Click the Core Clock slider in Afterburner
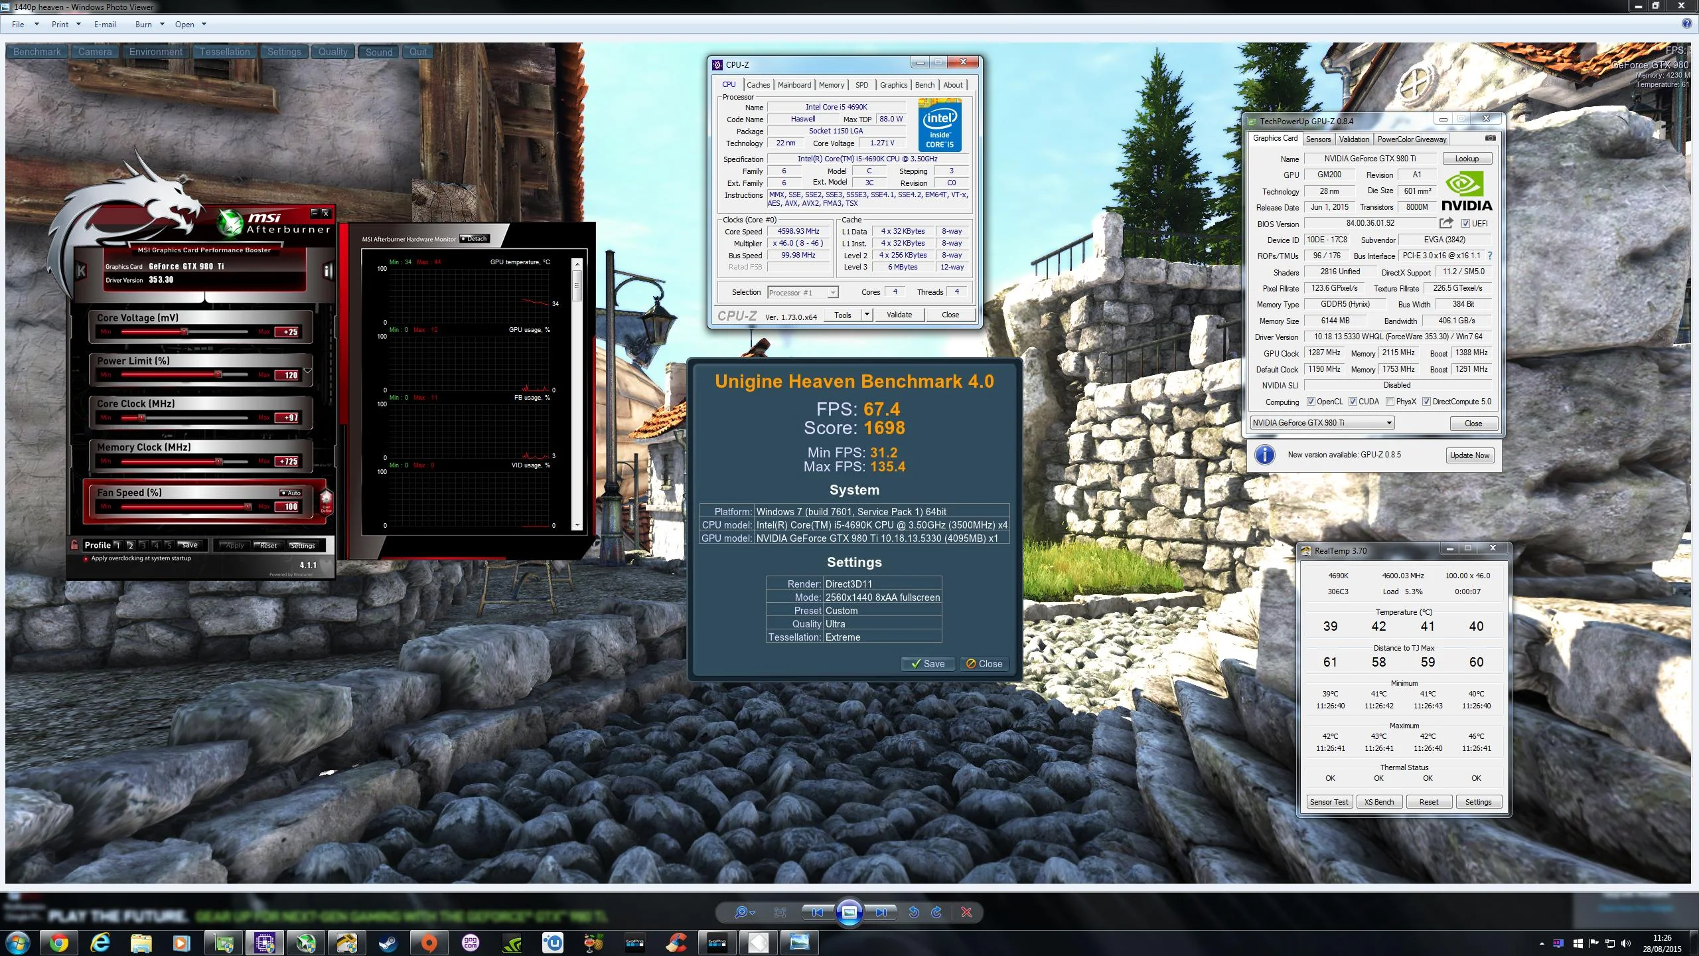Screen dimensions: 1699x956 (x=185, y=418)
